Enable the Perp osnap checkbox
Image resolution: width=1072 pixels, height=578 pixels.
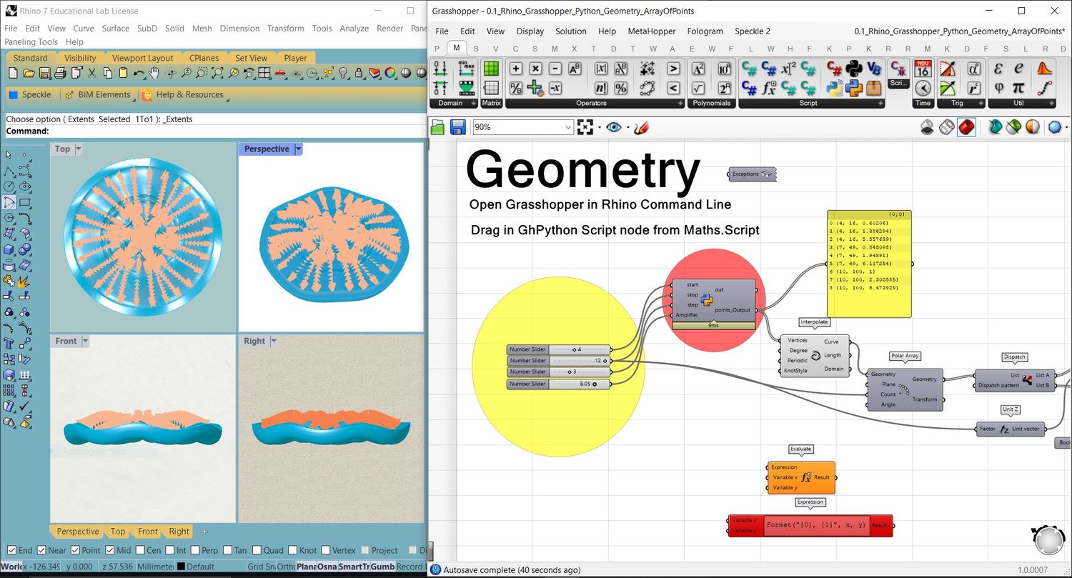pos(195,551)
